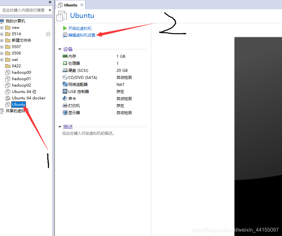The width and height of the screenshot is (282, 236).
Task: Expand the 0506 folder
Action: click(x=2, y=53)
